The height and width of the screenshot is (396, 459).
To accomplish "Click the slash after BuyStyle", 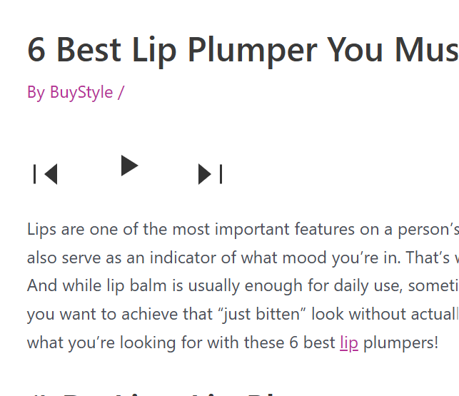I will 121,92.
